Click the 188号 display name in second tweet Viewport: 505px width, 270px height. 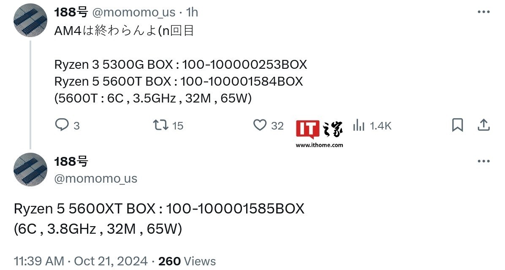[71, 161]
